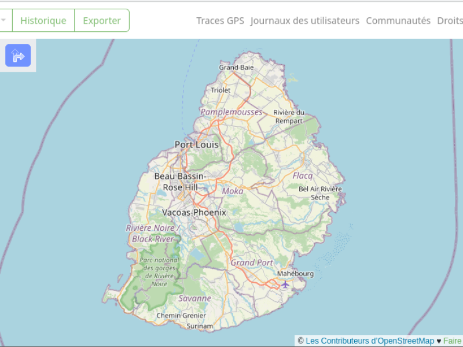Click the Faire link in attribution

click(x=453, y=341)
